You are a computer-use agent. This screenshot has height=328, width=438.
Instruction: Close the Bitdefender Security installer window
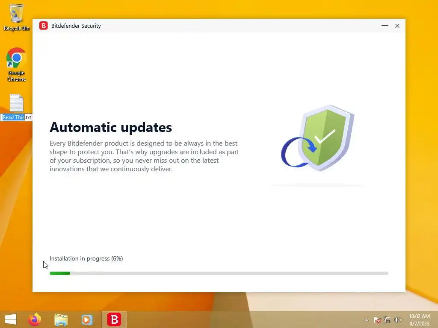coord(397,26)
